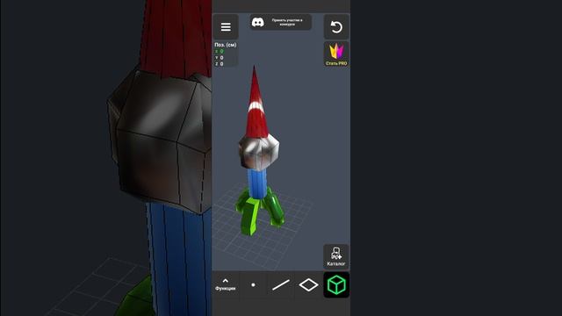This screenshot has width=562, height=316.
Task: Switch to vertex point selection mode
Action: (253, 284)
